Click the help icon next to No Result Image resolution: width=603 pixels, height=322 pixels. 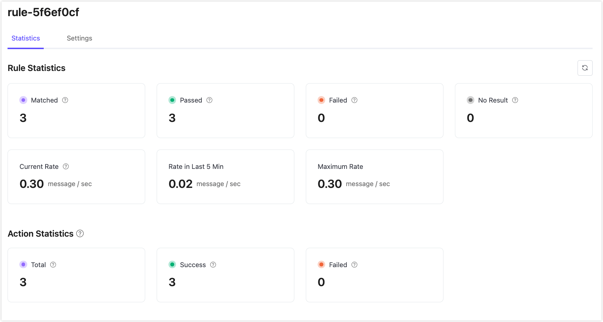coord(515,100)
